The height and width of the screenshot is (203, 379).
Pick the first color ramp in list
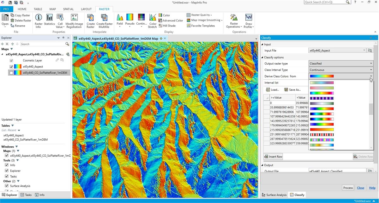tap(322, 83)
